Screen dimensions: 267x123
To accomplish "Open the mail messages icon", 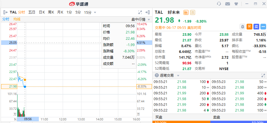I will click(228, 4).
